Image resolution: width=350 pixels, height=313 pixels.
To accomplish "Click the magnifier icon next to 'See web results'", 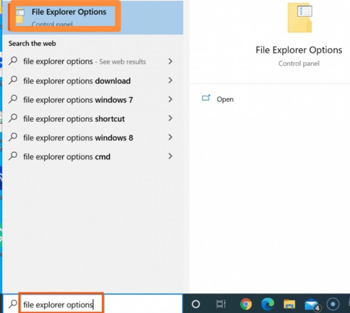I will 13,61.
